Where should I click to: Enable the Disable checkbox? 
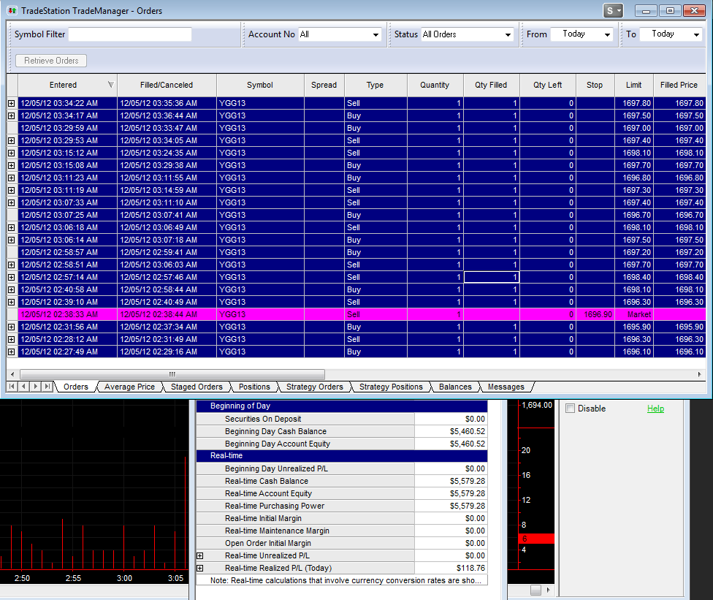coord(571,409)
